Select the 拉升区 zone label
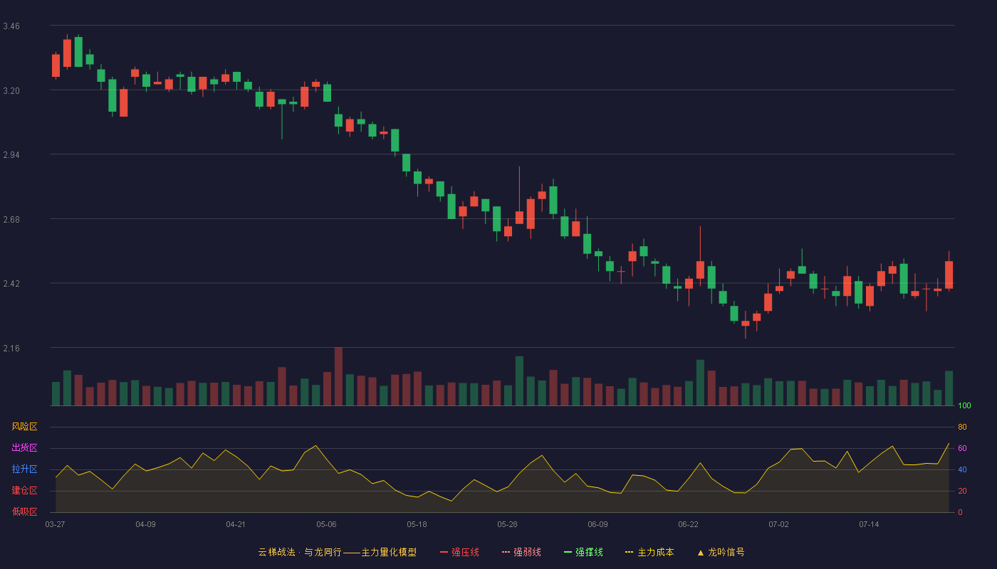 (24, 469)
